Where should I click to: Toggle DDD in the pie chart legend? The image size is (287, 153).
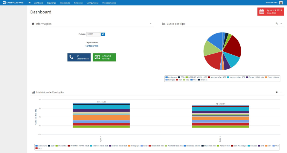[181, 77]
